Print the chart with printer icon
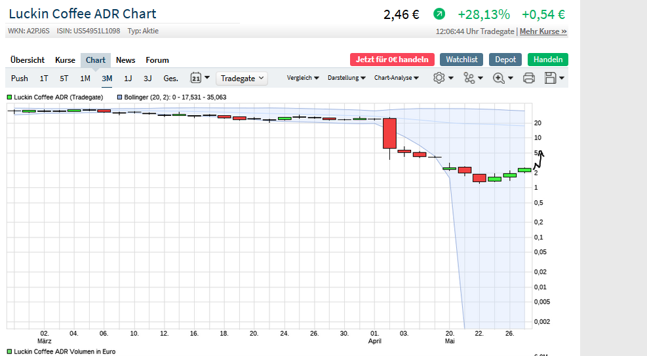Screen dimensions: 647x356 [528, 78]
